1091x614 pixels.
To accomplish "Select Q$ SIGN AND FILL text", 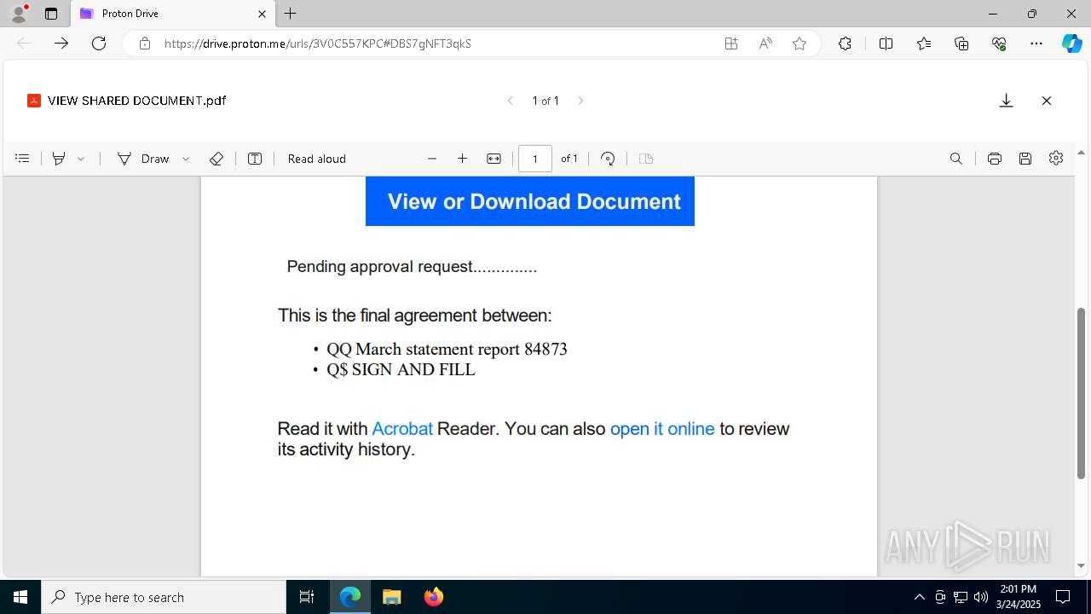I will [x=401, y=370].
